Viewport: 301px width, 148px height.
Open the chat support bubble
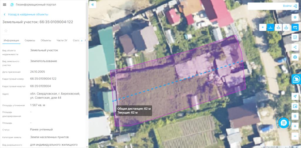(x=284, y=123)
